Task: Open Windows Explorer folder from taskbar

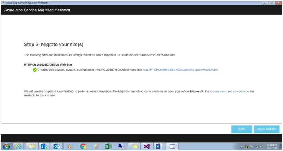Action: pyautogui.click(x=32, y=146)
